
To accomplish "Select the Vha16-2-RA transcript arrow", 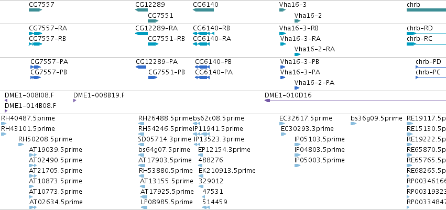I will coord(297,54).
